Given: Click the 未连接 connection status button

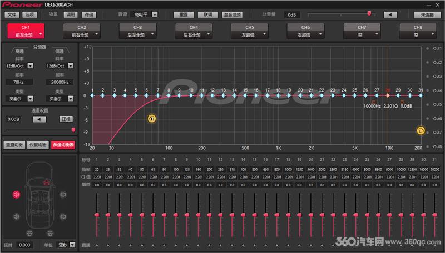Looking at the screenshot, I should (x=427, y=15).
